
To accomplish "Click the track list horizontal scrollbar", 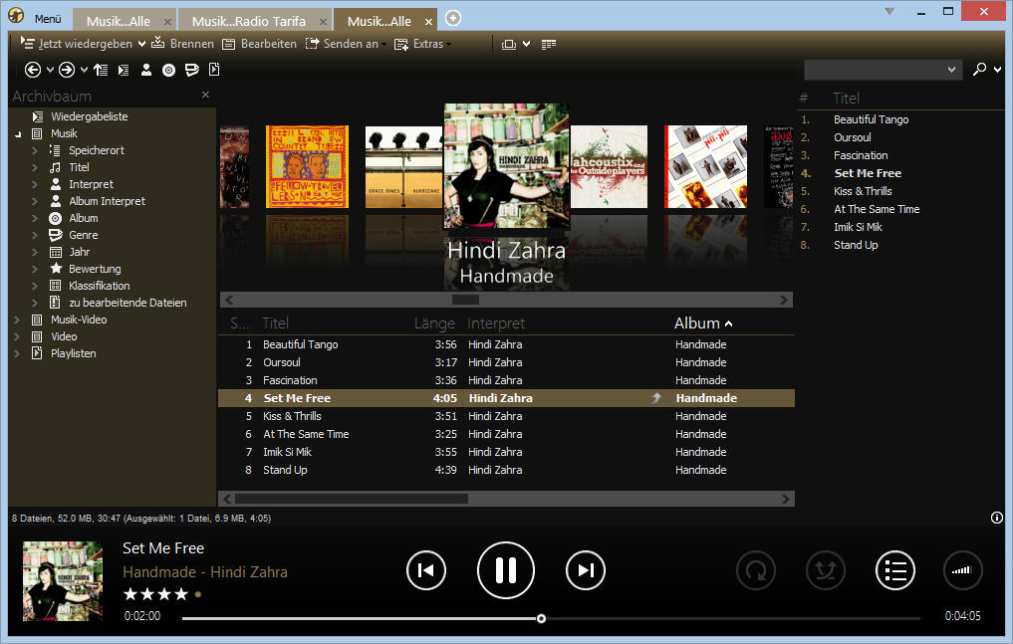I will click(x=506, y=499).
